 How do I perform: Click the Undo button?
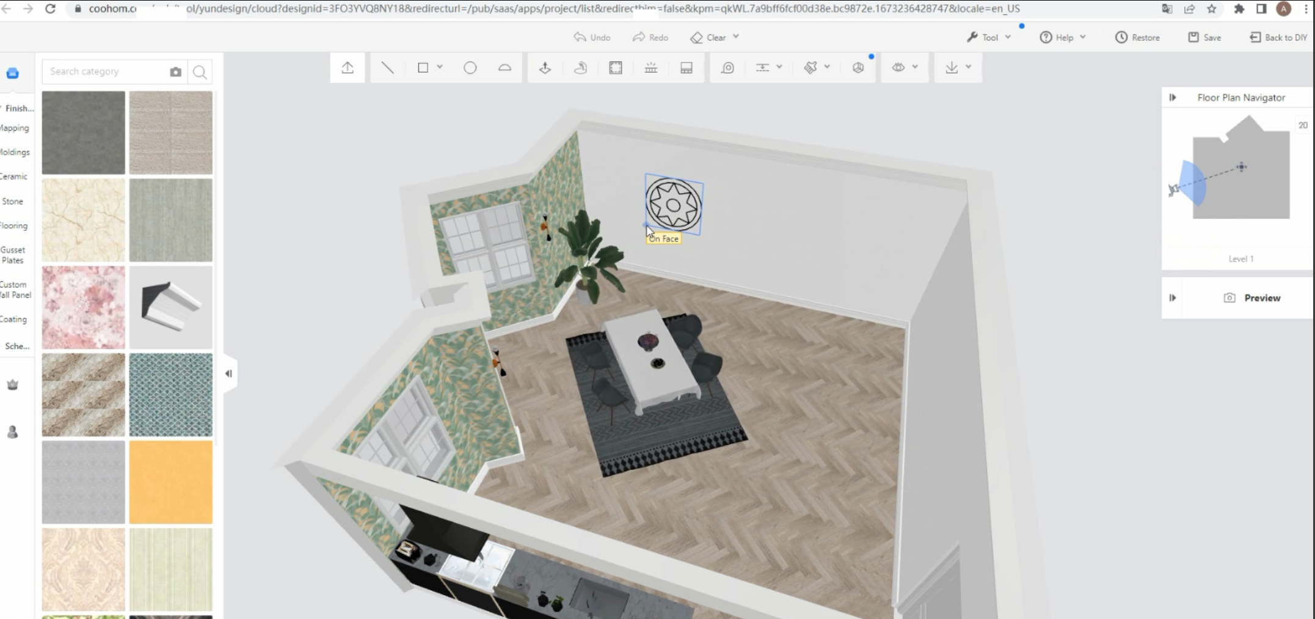tap(592, 37)
